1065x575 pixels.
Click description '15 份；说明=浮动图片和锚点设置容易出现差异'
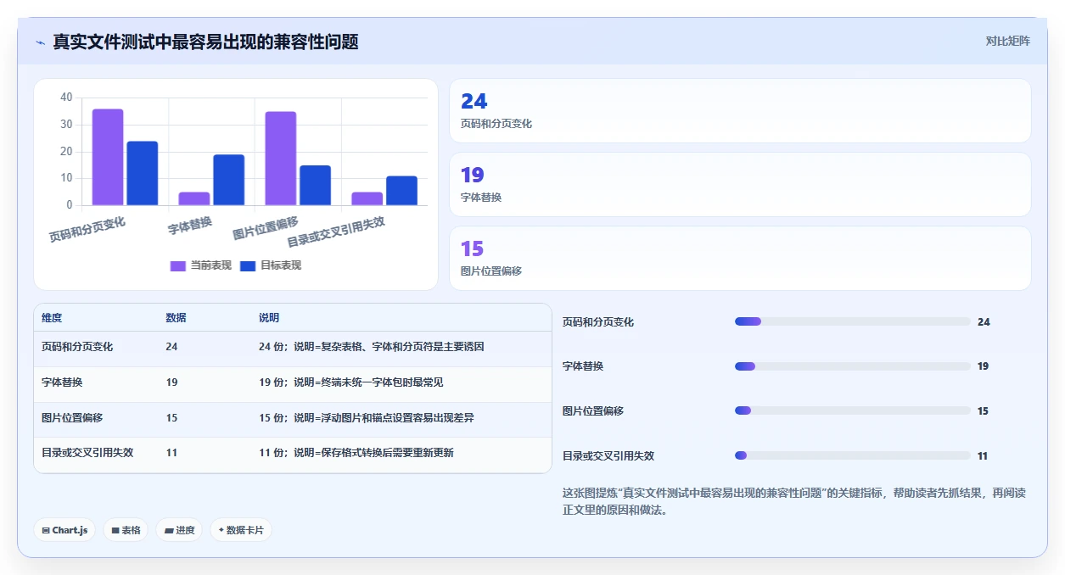(x=367, y=418)
